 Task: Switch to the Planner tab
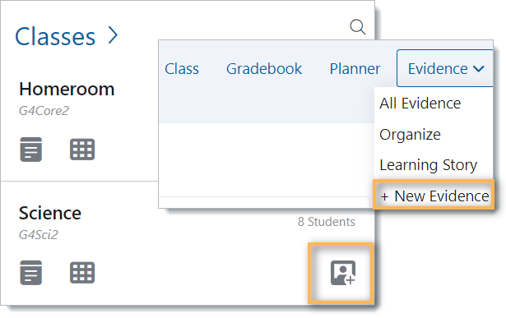(355, 69)
